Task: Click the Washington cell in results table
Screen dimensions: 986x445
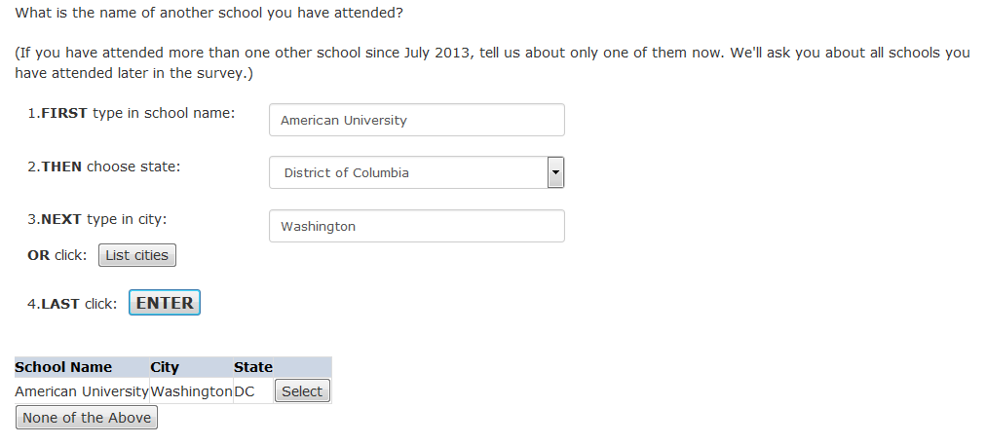Action: coord(191,391)
